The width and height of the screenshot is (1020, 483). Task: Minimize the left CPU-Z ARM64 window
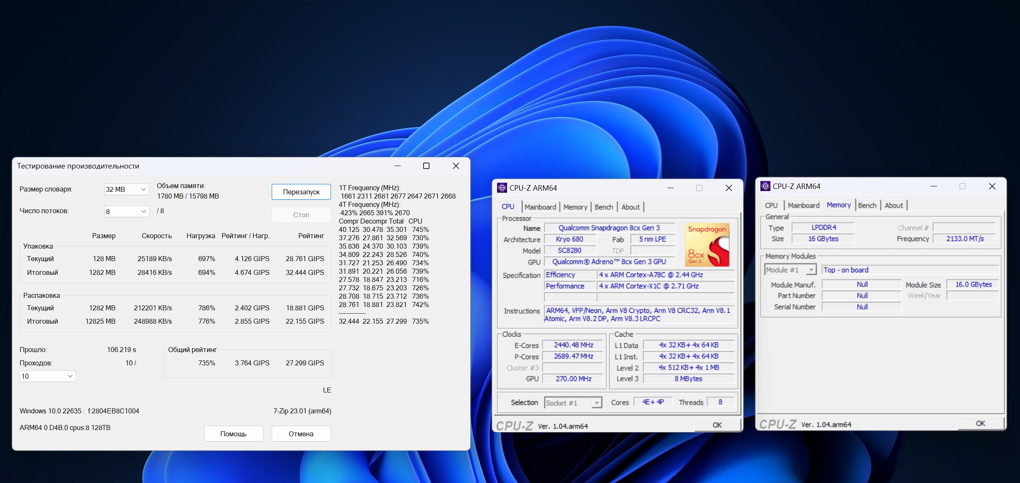(670, 188)
